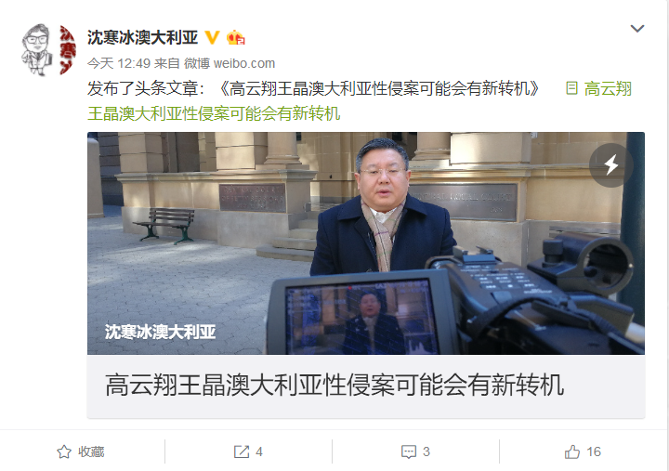Open the article card headline below photo

[334, 385]
